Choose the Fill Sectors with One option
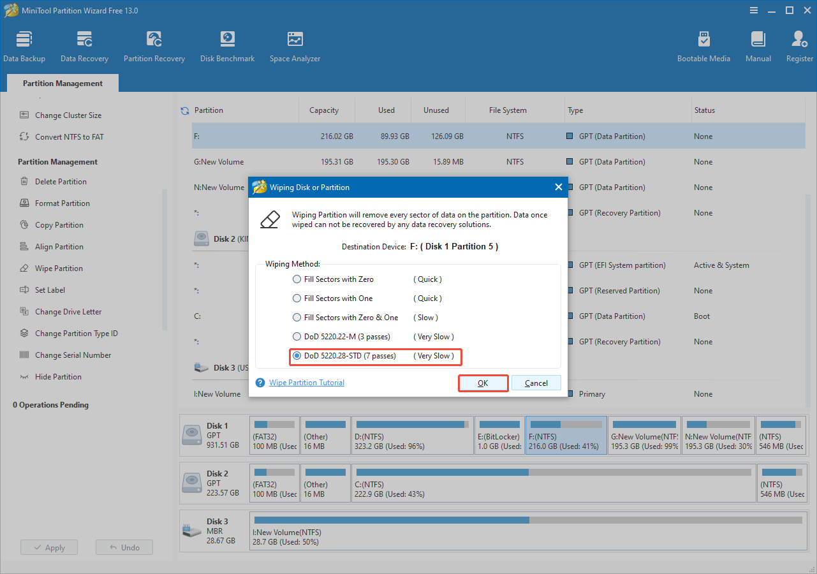The width and height of the screenshot is (817, 574). pyautogui.click(x=297, y=298)
